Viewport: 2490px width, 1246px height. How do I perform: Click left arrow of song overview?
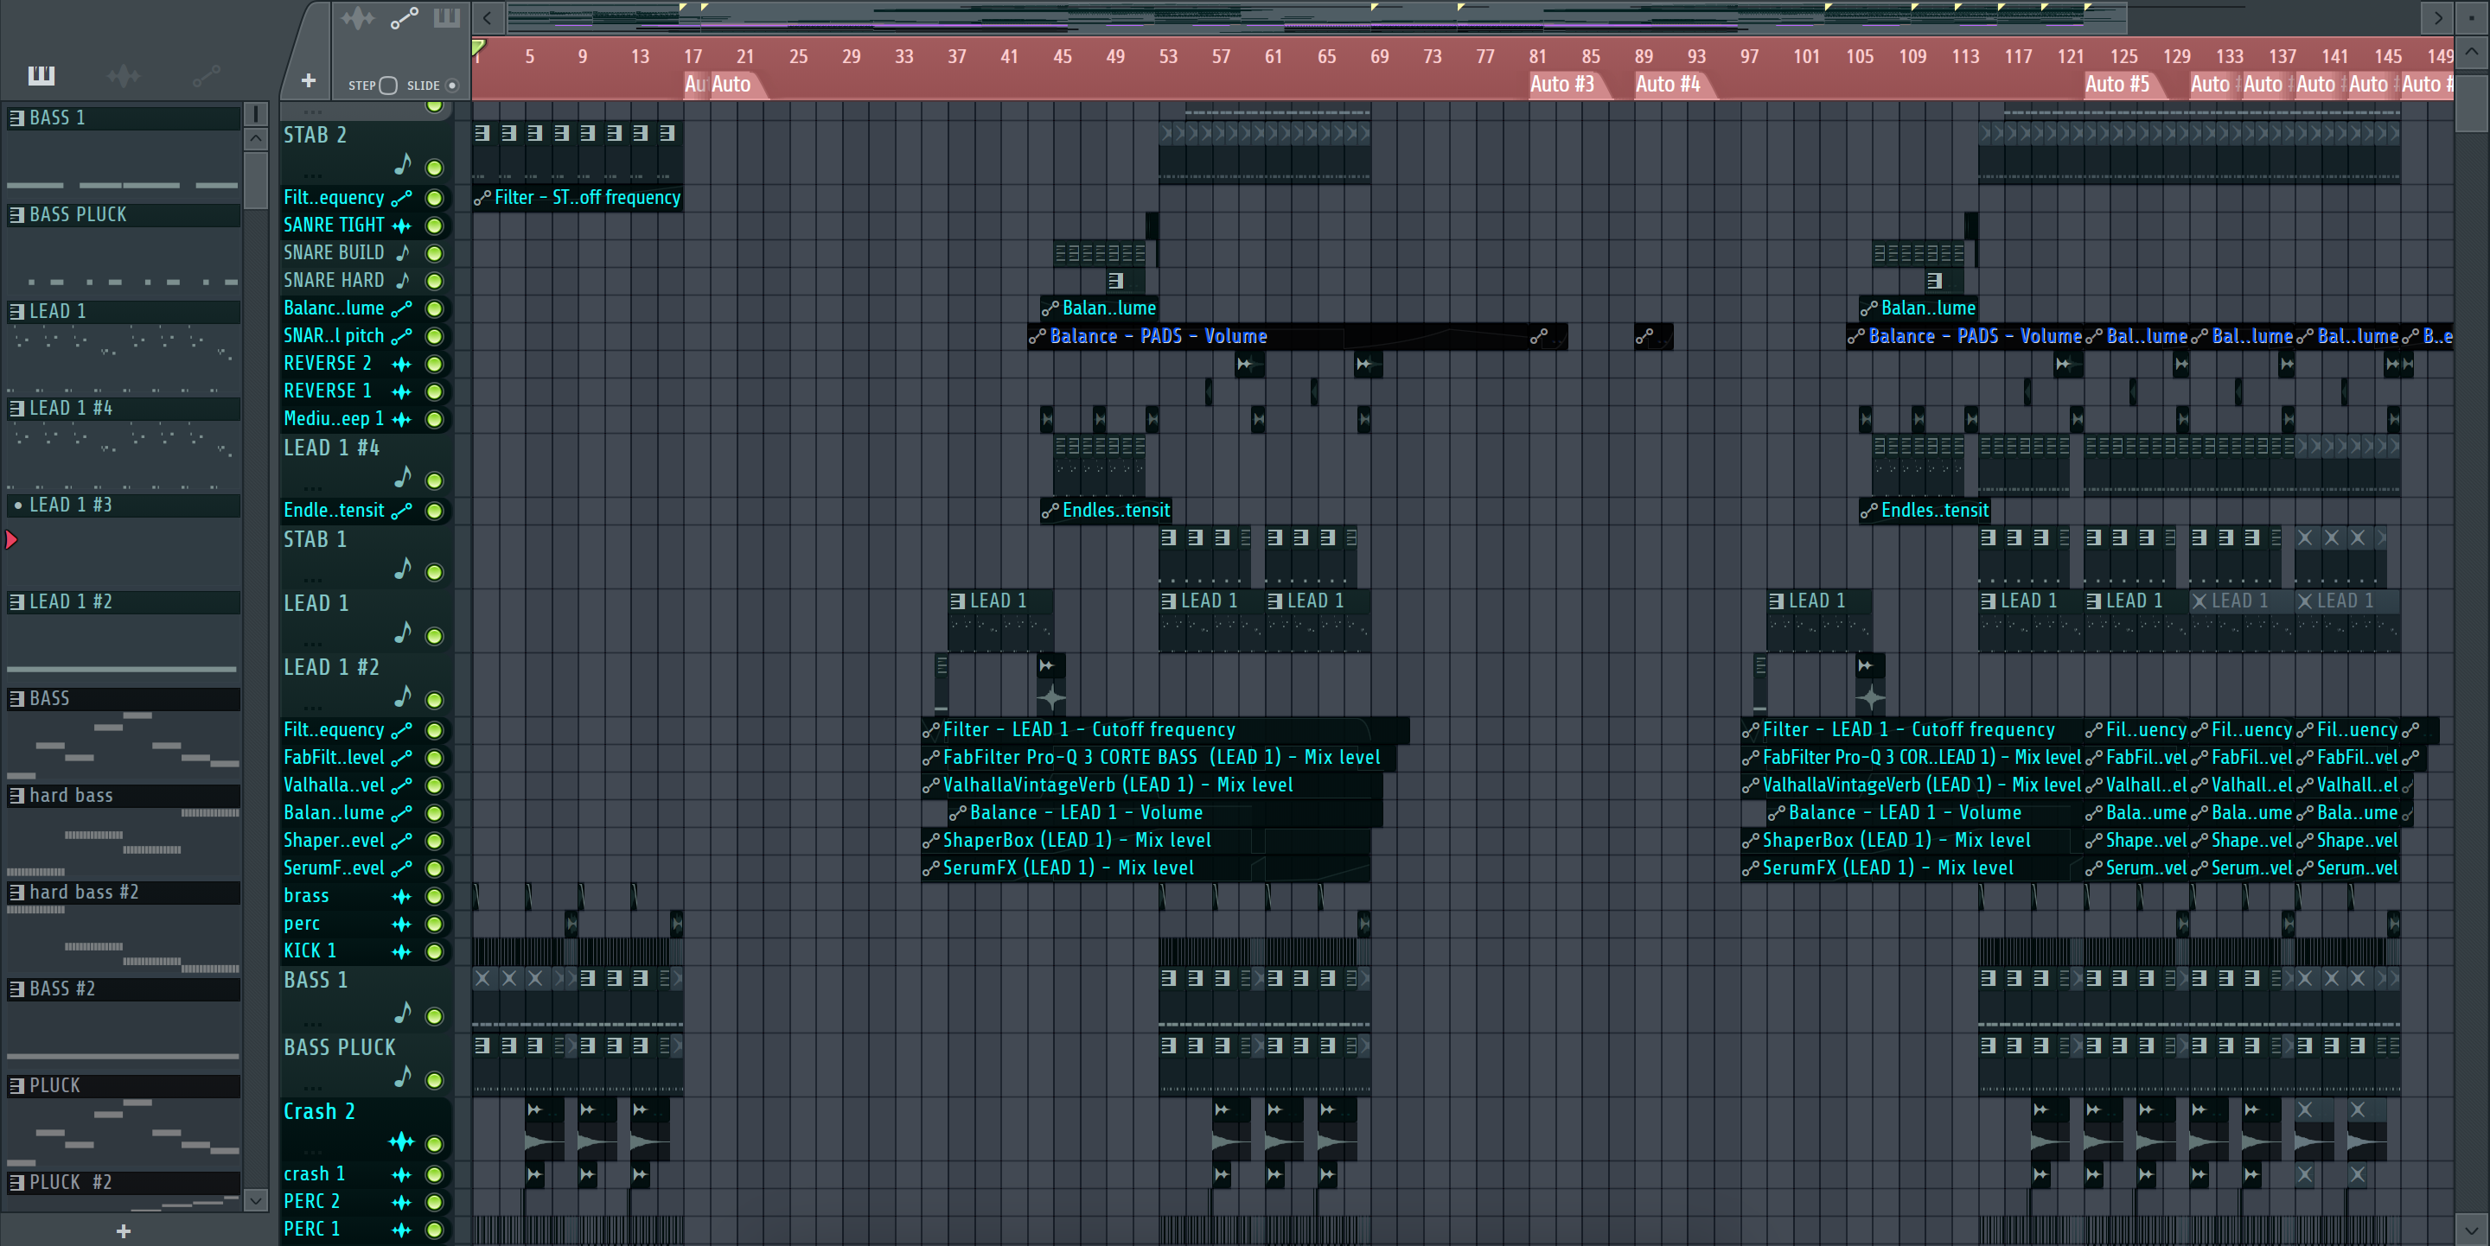(488, 17)
